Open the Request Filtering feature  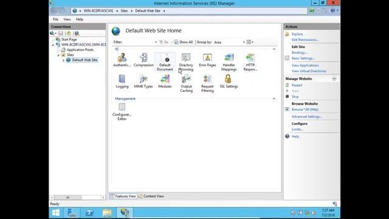207,83
